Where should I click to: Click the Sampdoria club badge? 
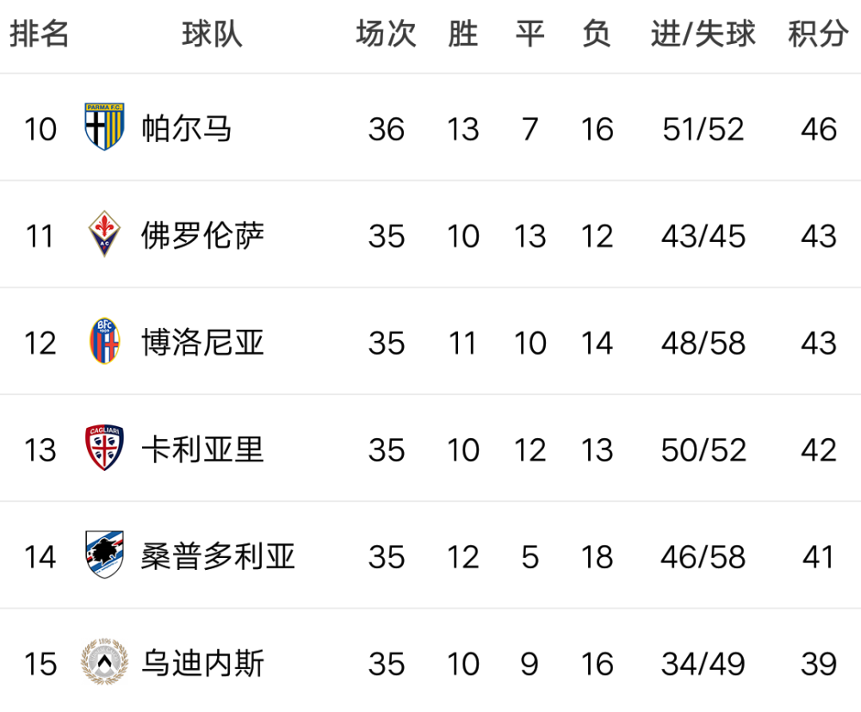[105, 556]
